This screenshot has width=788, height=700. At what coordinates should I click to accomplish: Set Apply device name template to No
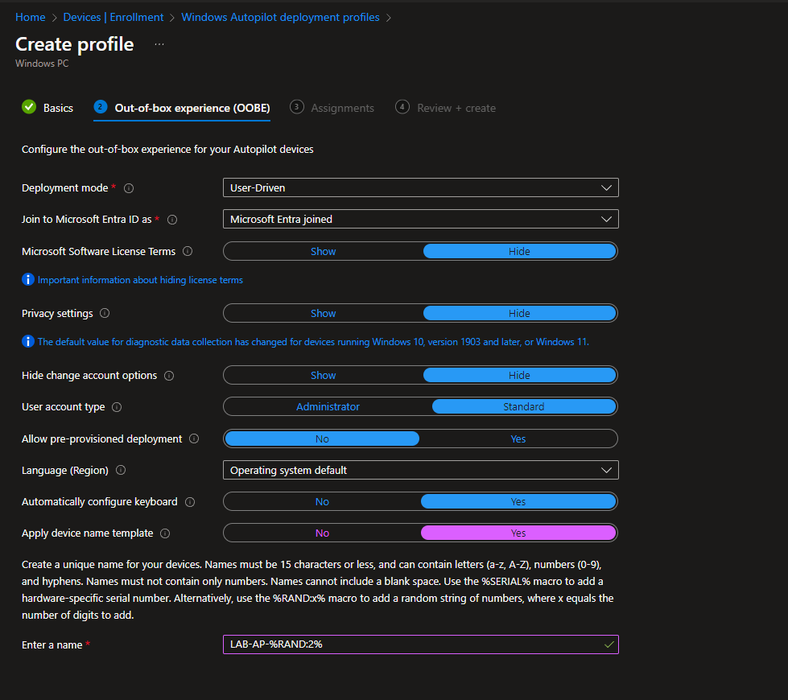[x=322, y=533]
